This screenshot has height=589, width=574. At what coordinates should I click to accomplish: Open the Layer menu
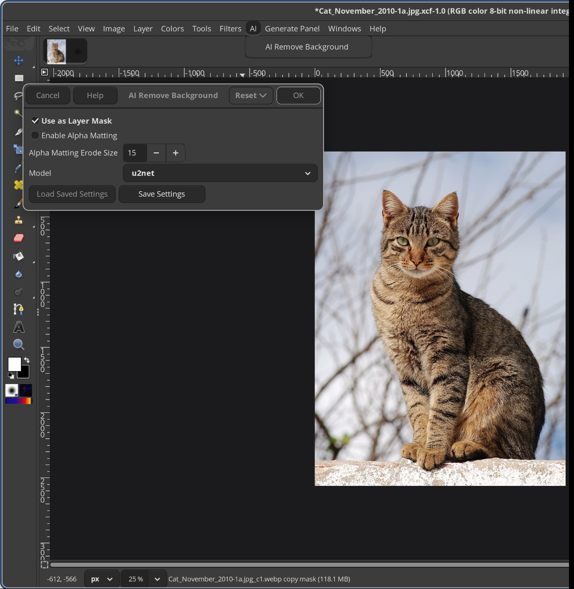143,28
